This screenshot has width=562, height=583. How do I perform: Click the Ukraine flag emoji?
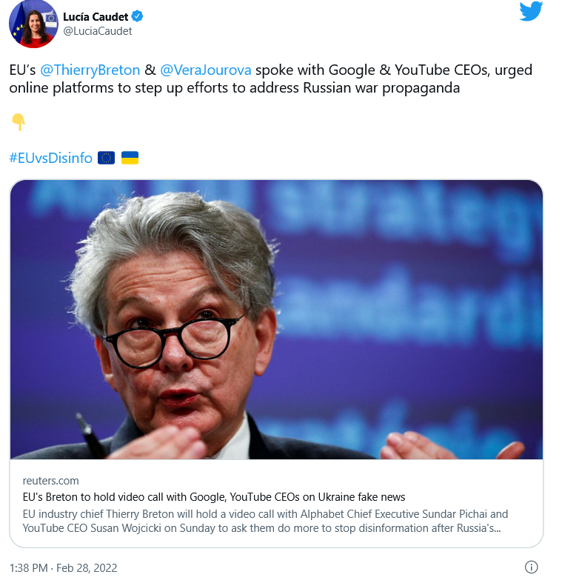coord(130,158)
